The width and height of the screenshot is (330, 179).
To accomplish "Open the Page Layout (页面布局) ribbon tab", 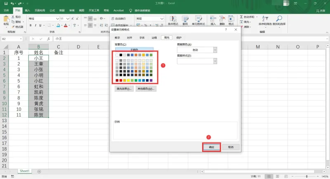I will pyautogui.click(x=40, y=10).
